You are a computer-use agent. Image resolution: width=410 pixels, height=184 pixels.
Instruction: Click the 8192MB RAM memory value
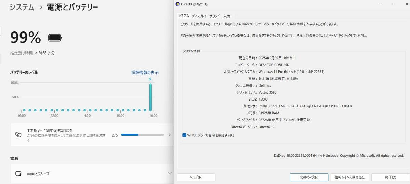(x=269, y=113)
